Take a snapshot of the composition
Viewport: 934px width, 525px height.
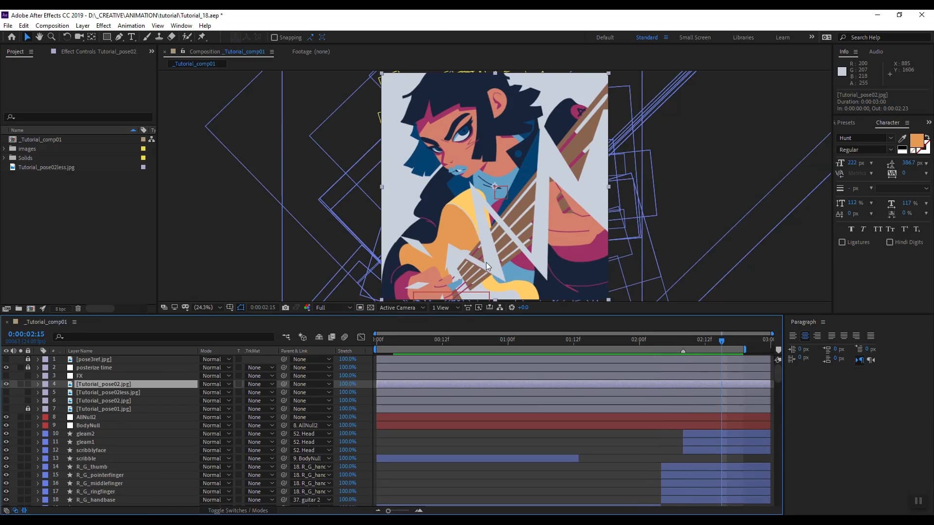tap(286, 307)
